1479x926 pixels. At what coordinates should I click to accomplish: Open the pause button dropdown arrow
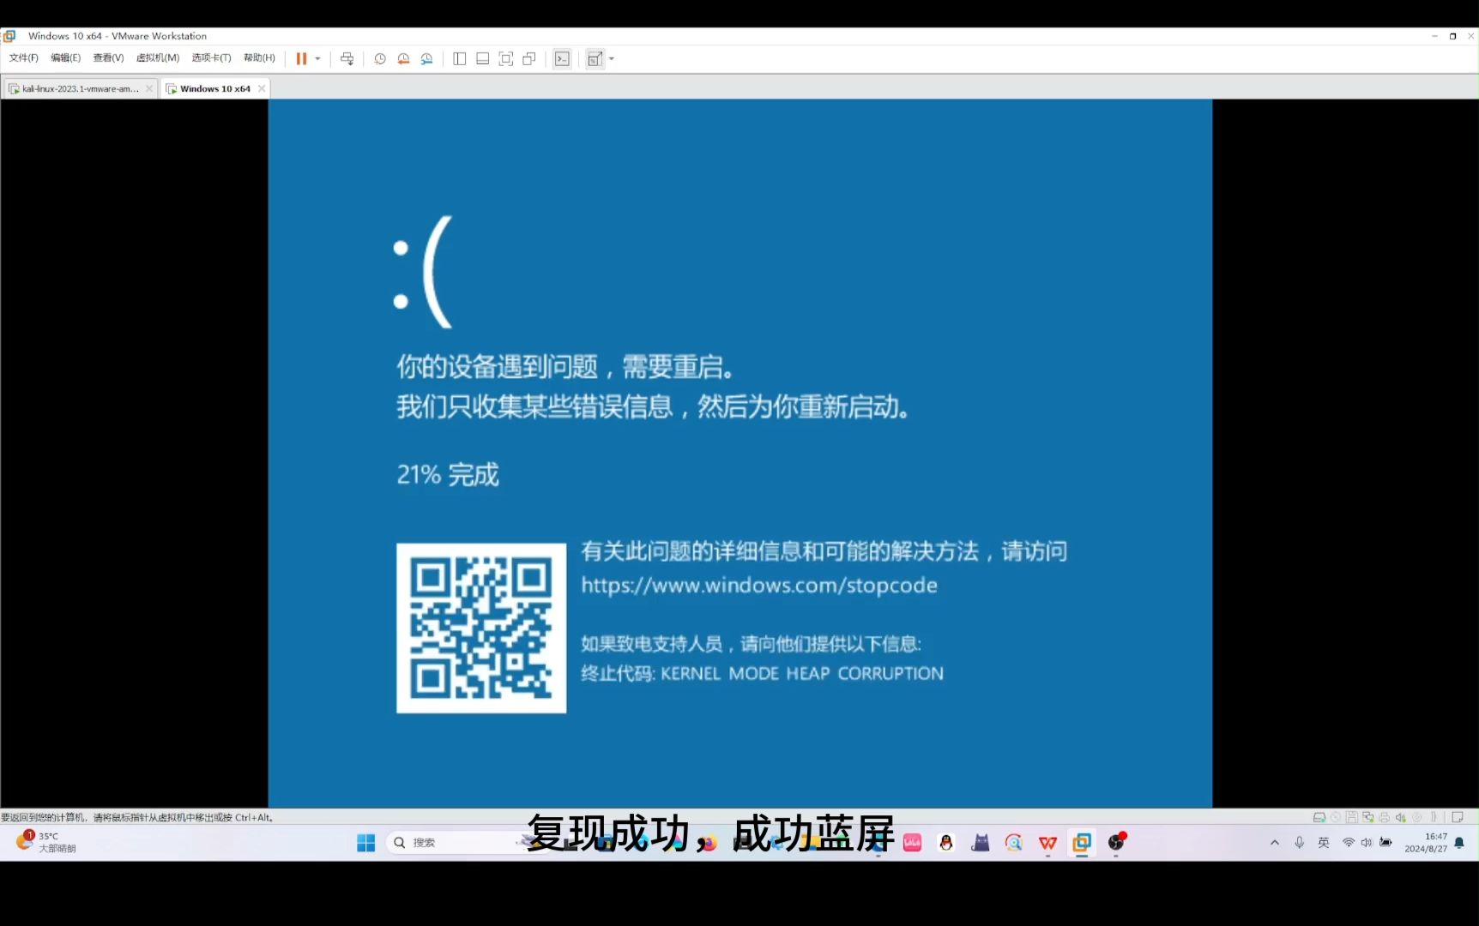point(317,58)
